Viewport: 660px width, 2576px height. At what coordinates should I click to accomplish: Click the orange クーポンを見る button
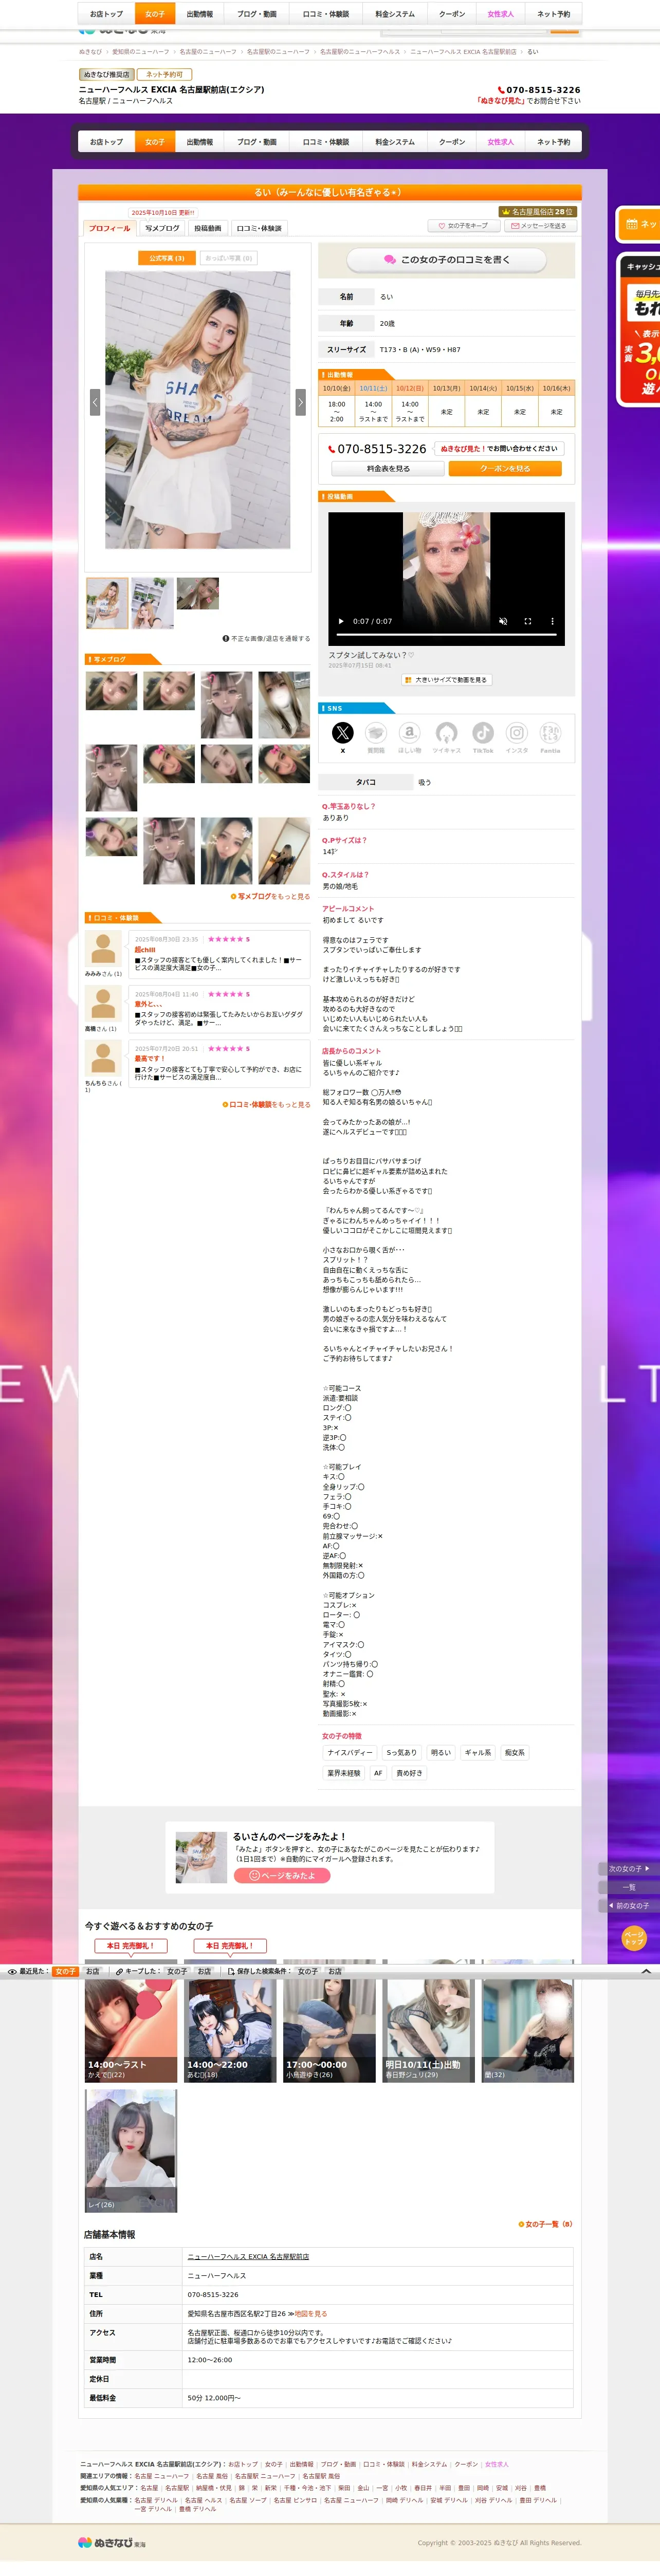(505, 469)
